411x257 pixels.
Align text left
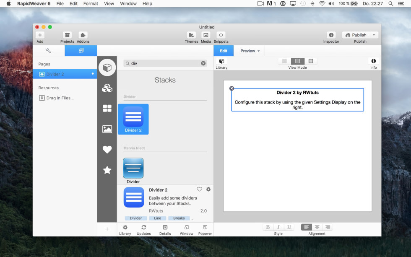click(x=307, y=227)
